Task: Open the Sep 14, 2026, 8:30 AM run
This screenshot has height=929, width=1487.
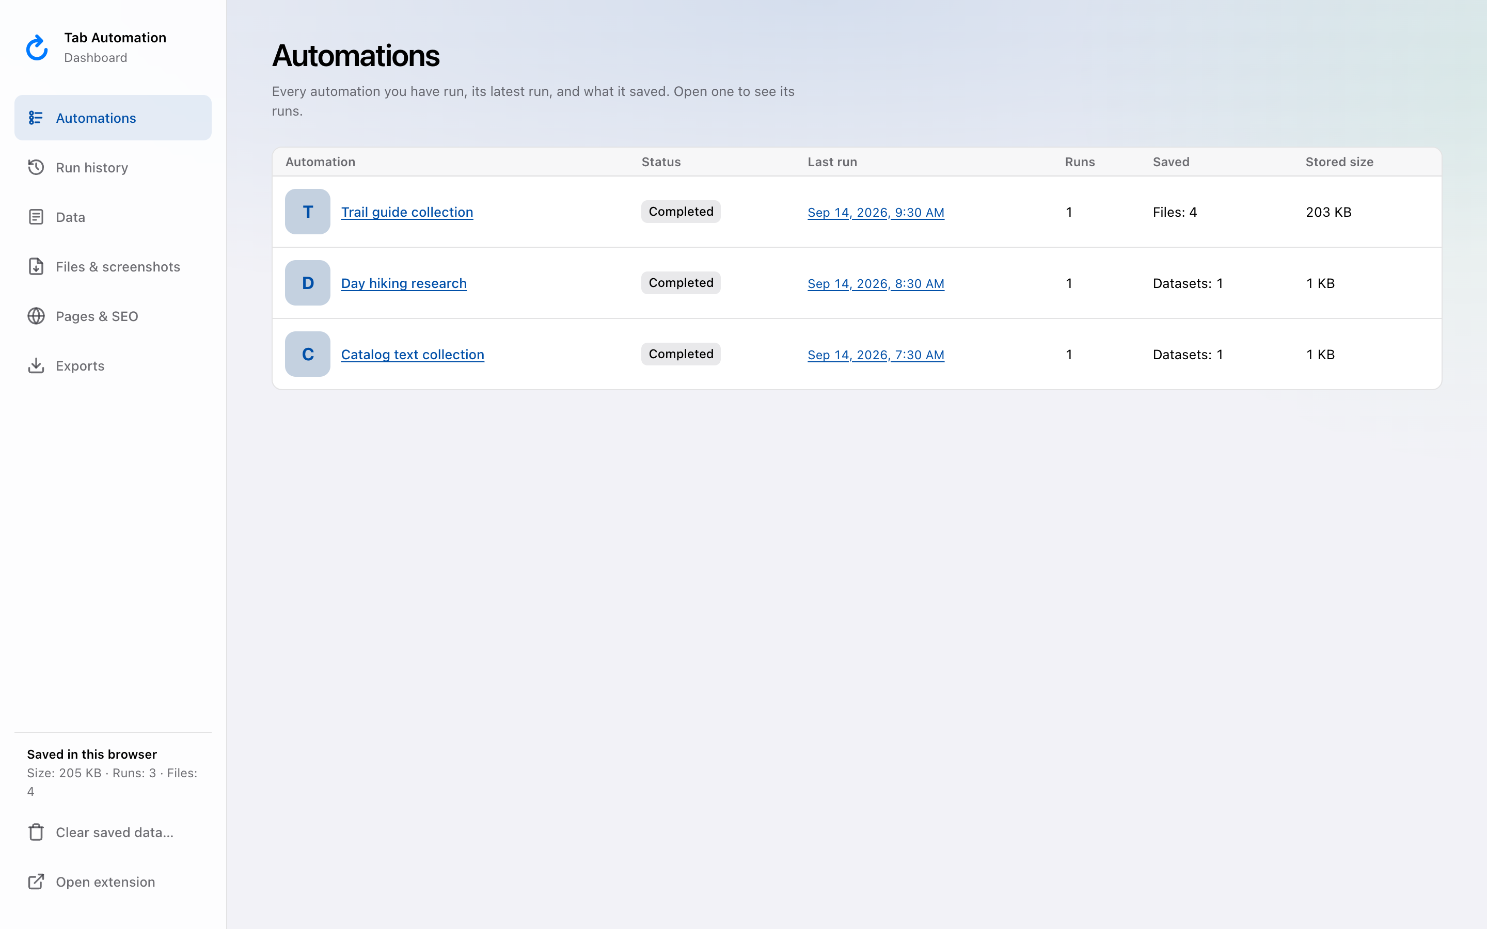Action: [x=876, y=284]
